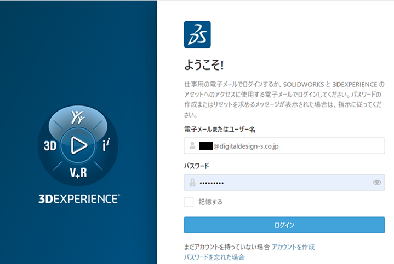Tick the 記憶する remember-me checkbox
The width and height of the screenshot is (394, 264).
point(189,202)
